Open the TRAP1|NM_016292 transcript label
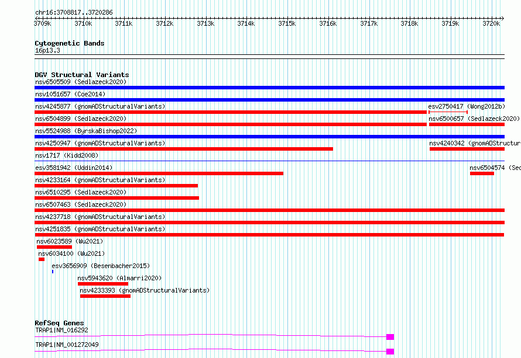The height and width of the screenshot is (358, 521). click(62, 330)
